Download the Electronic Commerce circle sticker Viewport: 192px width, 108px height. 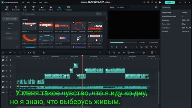[x=85, y=28]
